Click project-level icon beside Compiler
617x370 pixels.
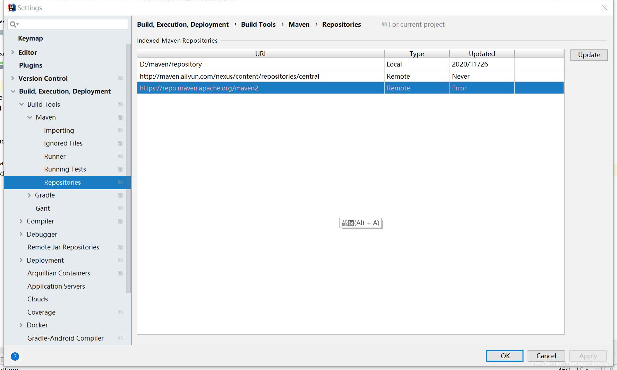pyautogui.click(x=120, y=221)
